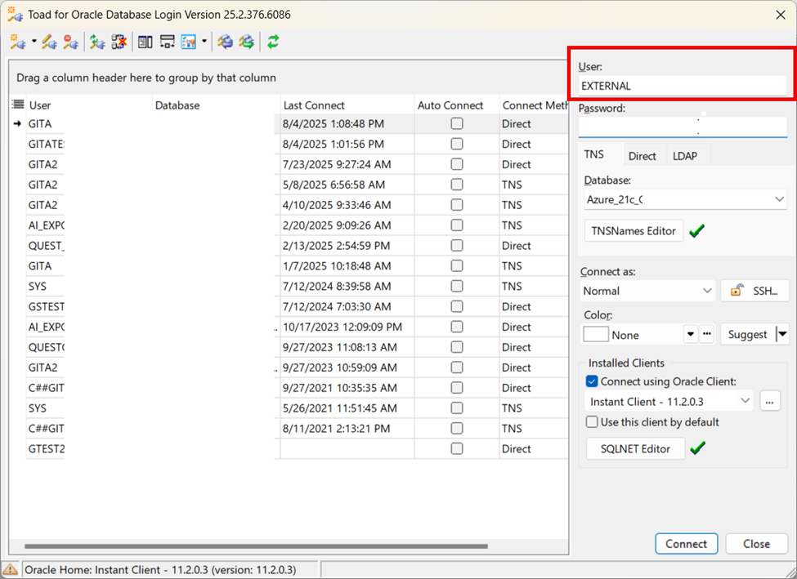Click the Password input field
This screenshot has width=797, height=579.
[x=682, y=127]
